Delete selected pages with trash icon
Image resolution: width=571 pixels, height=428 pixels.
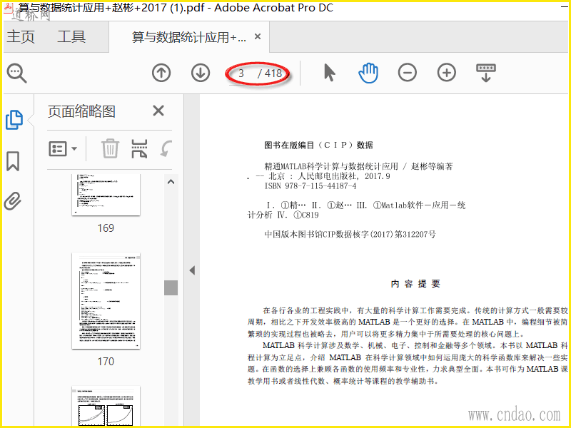[x=110, y=148]
